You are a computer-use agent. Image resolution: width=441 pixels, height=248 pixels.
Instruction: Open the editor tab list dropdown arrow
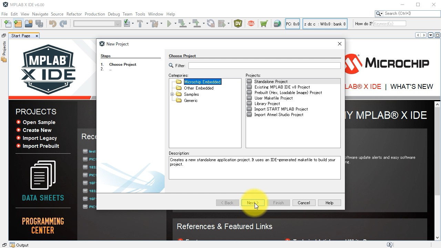[431, 35]
